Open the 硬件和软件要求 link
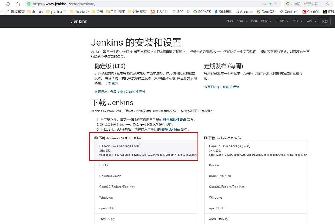The width and height of the screenshot is (335, 224). point(174,119)
